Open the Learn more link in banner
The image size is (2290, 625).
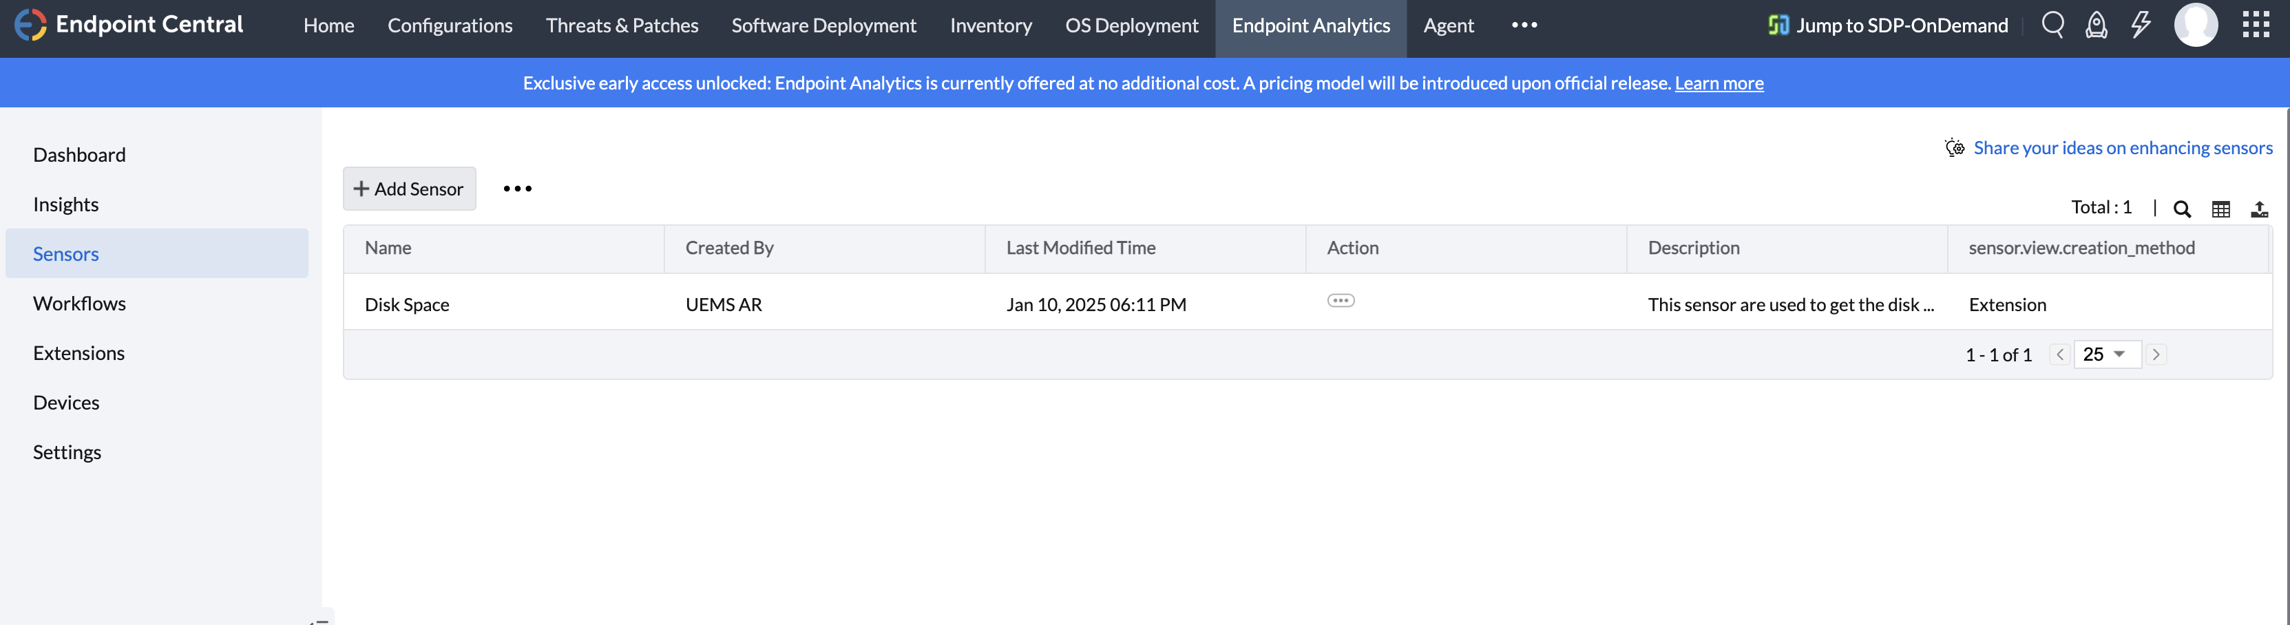1719,83
